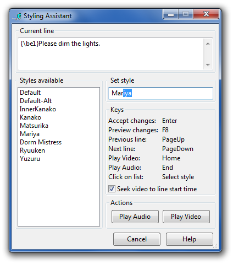Choose the Dorm Mistress style

click(41, 142)
